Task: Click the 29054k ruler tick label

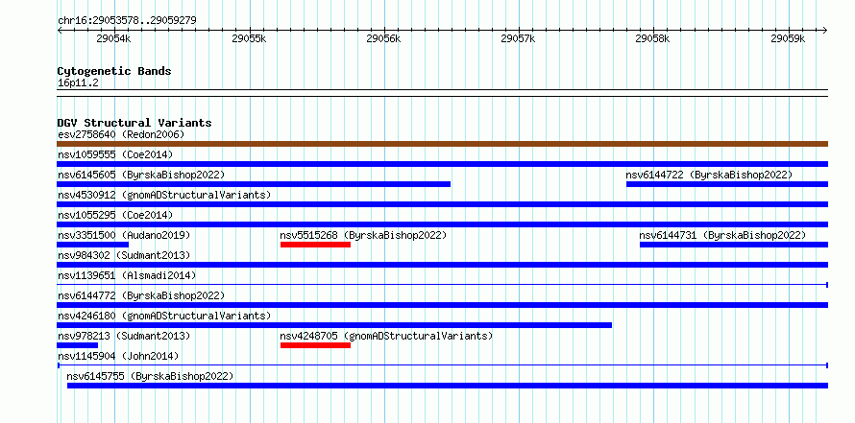Action: click(113, 39)
